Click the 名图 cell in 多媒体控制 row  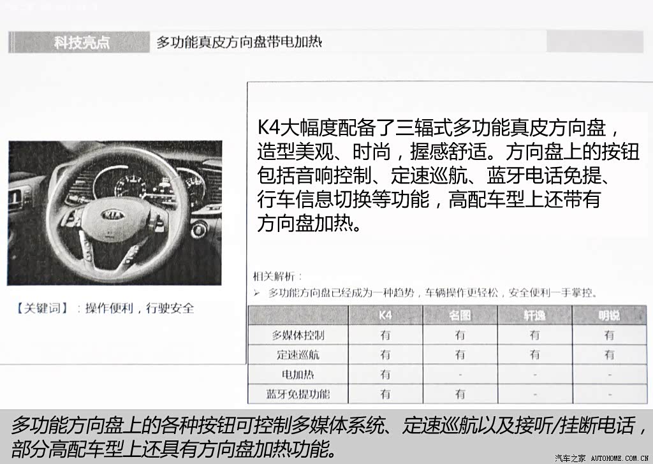tap(460, 335)
